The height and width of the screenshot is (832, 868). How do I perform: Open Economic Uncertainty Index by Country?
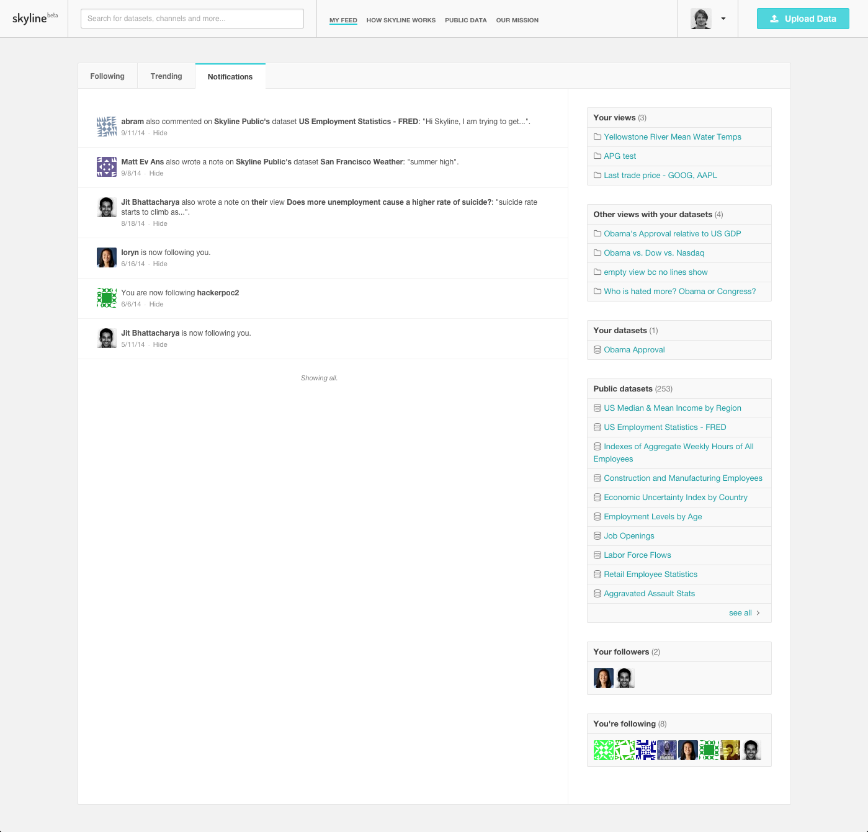coord(676,498)
